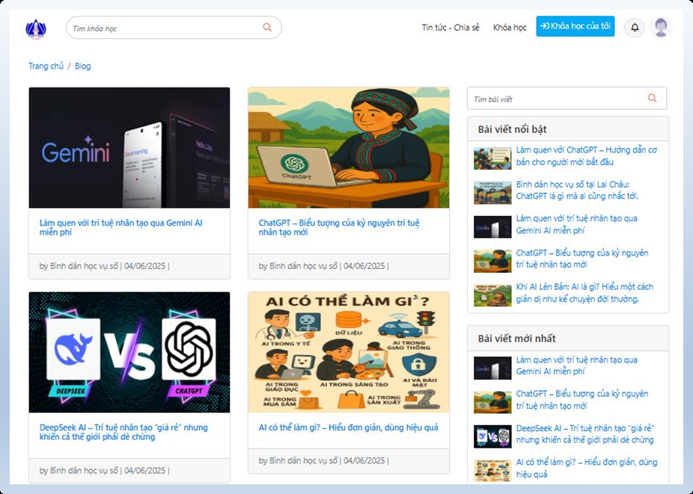This screenshot has width=693, height=494.
Task: Click the 'Khóa học của tôi' button
Action: pyautogui.click(x=575, y=27)
